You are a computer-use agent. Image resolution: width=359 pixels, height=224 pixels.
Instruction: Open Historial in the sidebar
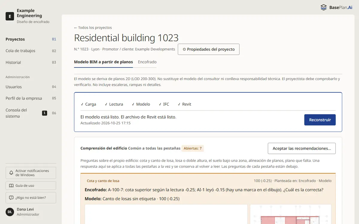(31, 62)
